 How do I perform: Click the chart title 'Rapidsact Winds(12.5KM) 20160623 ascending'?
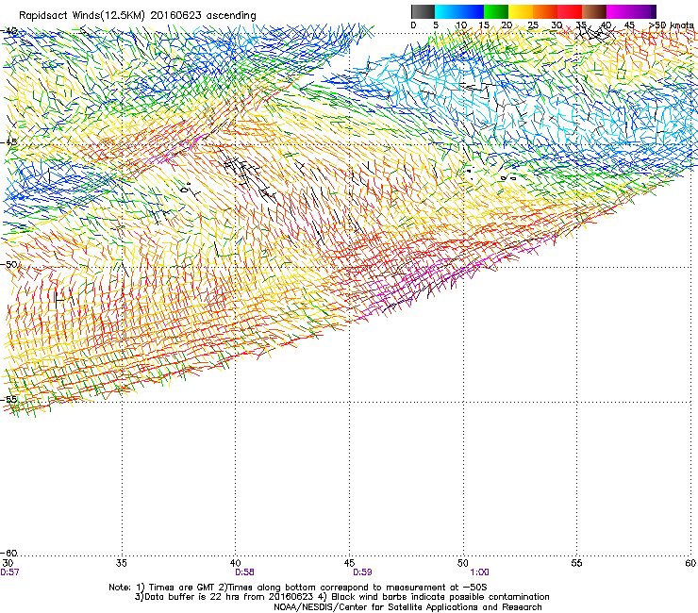pyautogui.click(x=138, y=16)
